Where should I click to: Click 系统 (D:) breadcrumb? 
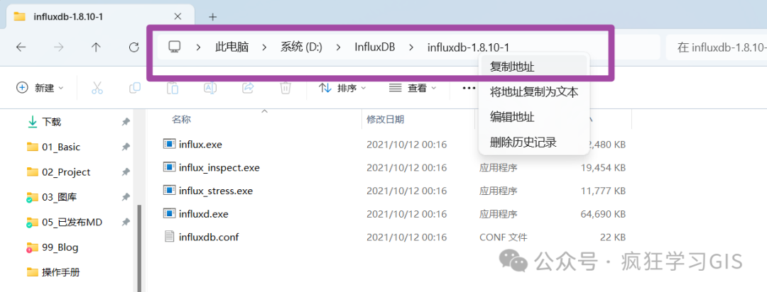pyautogui.click(x=301, y=47)
